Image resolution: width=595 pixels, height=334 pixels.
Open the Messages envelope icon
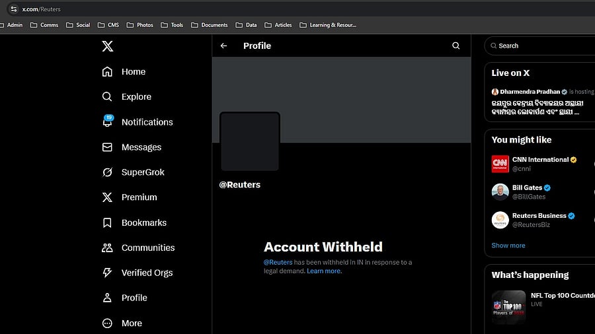(x=107, y=147)
